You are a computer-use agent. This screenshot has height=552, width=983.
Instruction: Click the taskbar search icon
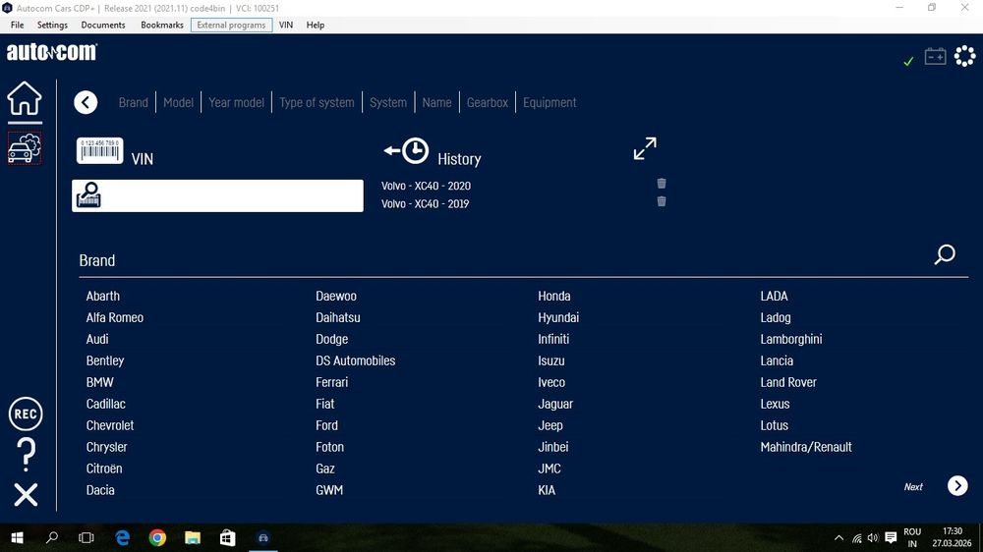tap(53, 537)
